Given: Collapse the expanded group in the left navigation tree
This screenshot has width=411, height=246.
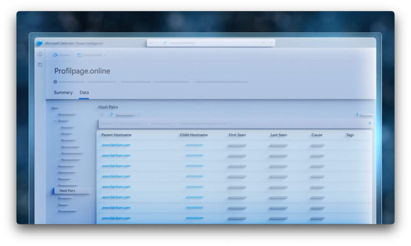Looking at the screenshot, I should (x=55, y=121).
